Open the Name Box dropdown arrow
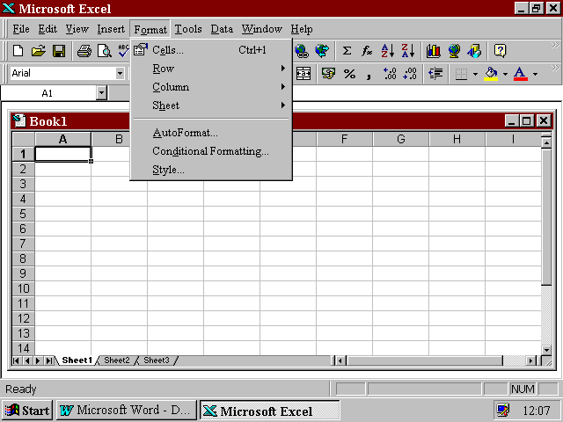This screenshot has height=422, width=563. pyautogui.click(x=102, y=93)
